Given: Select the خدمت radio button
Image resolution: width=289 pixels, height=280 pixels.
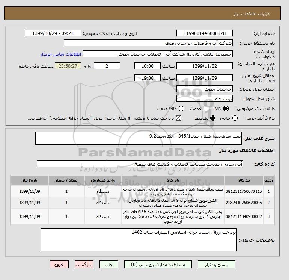Looking at the screenshot, I should click(x=206, y=109).
